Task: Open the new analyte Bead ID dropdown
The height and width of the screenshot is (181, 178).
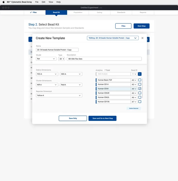Action: click(x=134, y=74)
